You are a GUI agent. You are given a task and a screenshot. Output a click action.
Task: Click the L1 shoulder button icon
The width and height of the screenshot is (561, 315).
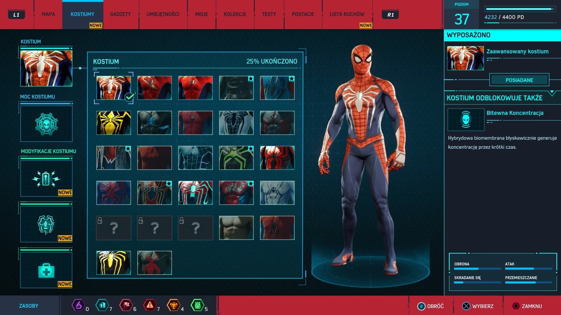(16, 15)
